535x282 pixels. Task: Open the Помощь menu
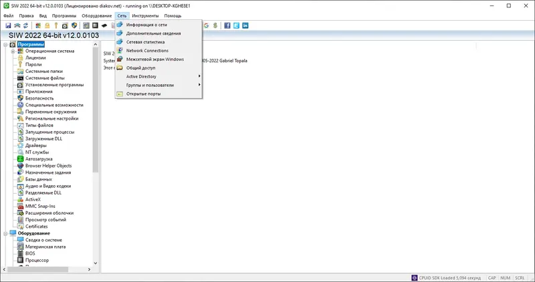[173, 15]
